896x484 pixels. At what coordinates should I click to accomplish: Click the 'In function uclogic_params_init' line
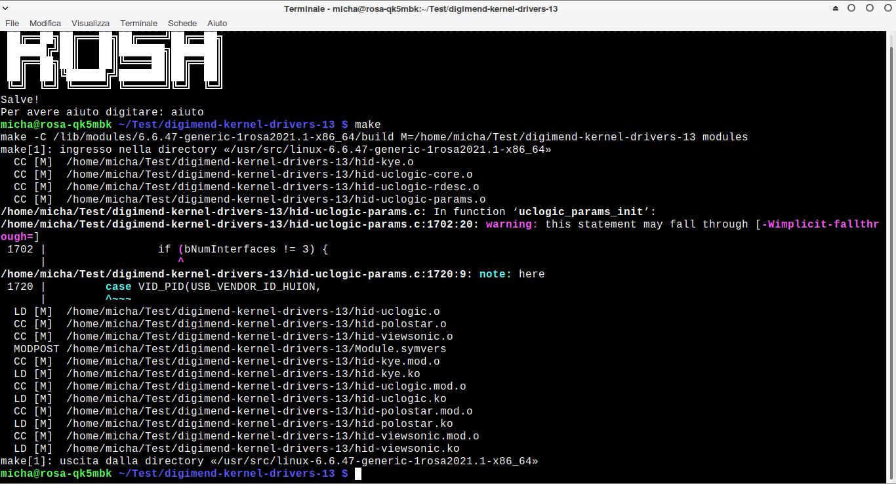coord(329,212)
